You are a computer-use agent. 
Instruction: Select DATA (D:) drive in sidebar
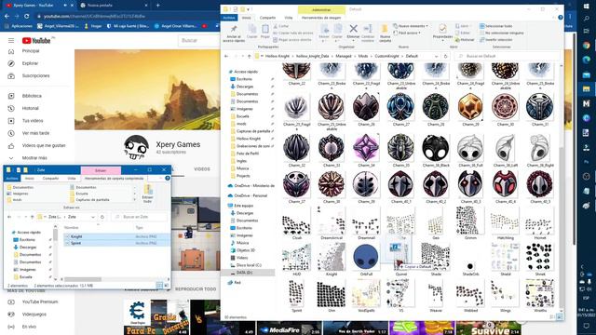click(x=248, y=273)
